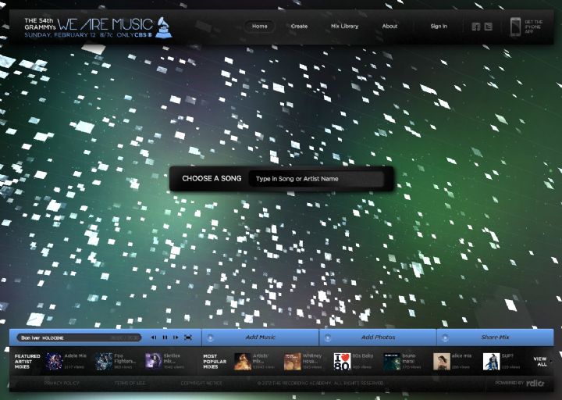Viewport: 562px width, 400px height.
Task: Open the Terms of Use link
Action: [x=130, y=383]
